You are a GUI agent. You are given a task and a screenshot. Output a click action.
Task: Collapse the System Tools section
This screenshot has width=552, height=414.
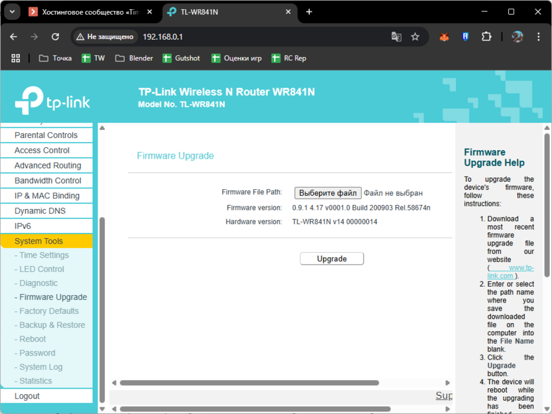pyautogui.click(x=46, y=241)
